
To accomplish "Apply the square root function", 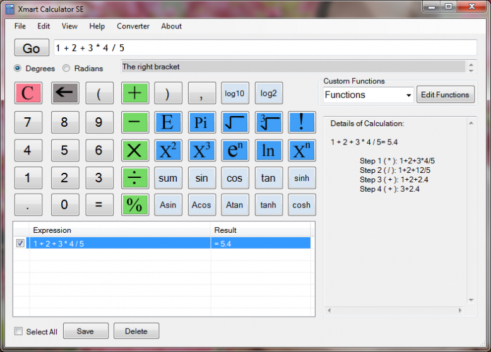I will click(x=235, y=122).
